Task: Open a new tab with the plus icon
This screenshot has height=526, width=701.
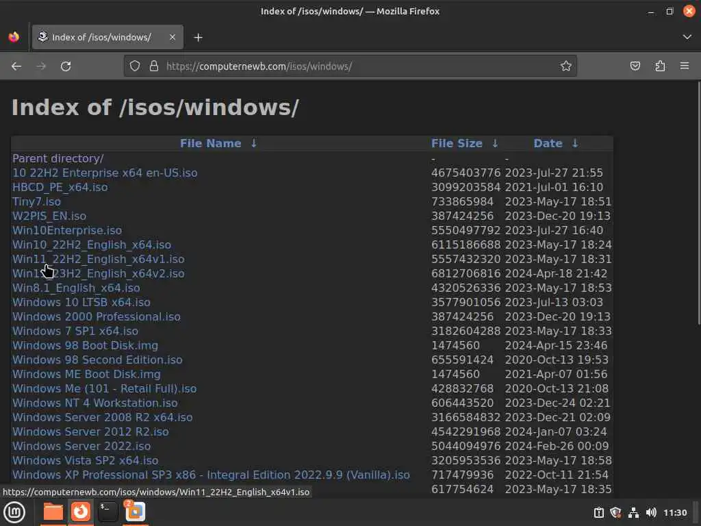Action: click(x=198, y=38)
